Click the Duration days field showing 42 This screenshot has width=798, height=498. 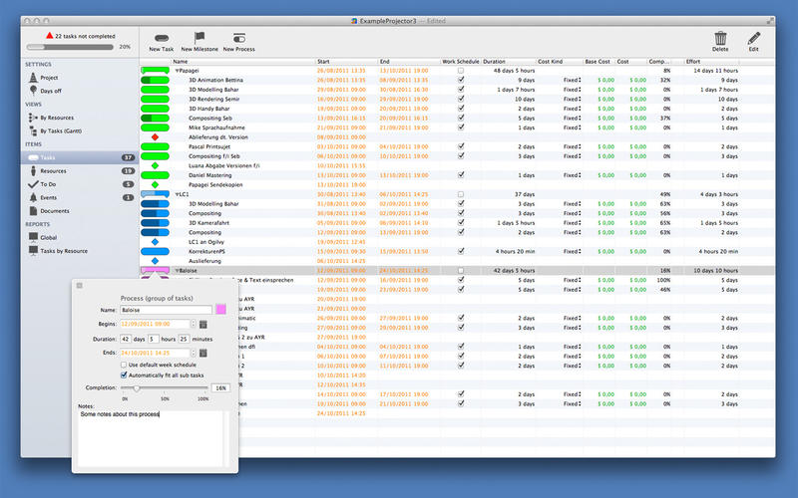[x=126, y=339]
